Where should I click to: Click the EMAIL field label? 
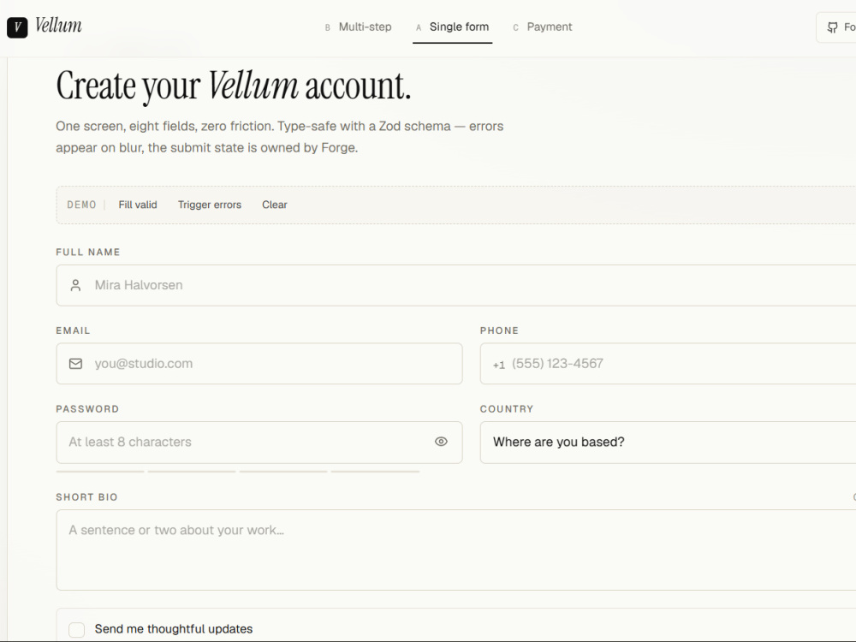(x=73, y=330)
